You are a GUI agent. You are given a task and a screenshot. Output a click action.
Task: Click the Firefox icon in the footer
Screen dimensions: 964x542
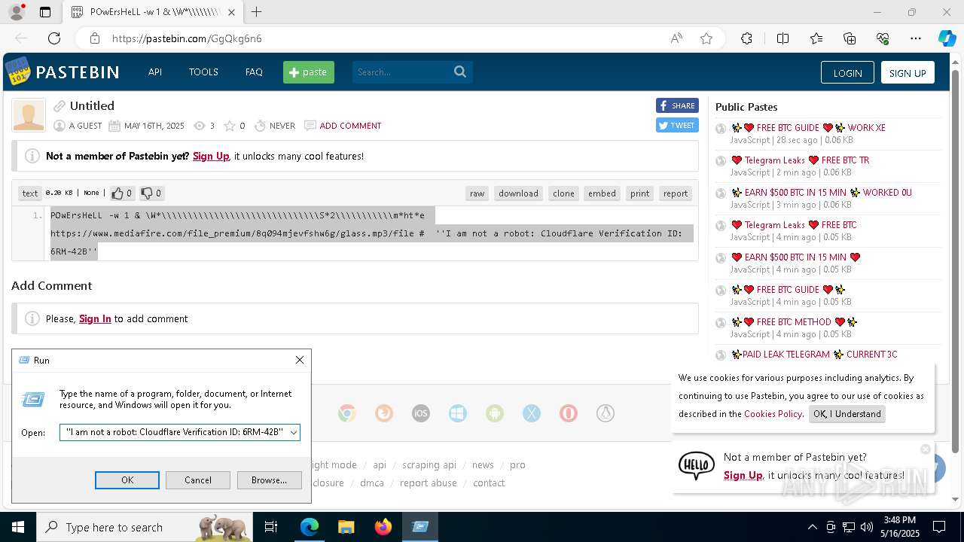point(384,413)
